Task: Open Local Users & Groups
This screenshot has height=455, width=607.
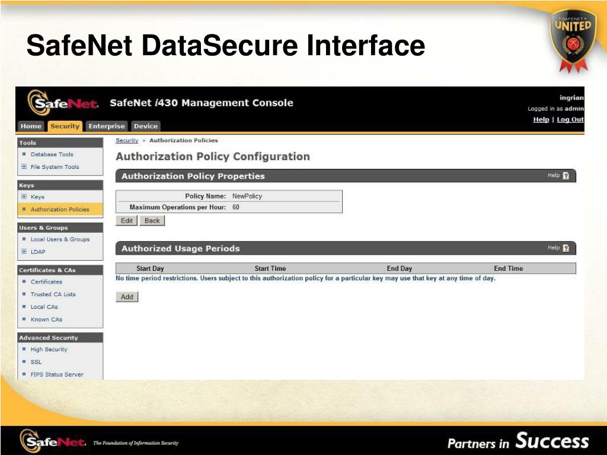Action: coord(60,239)
